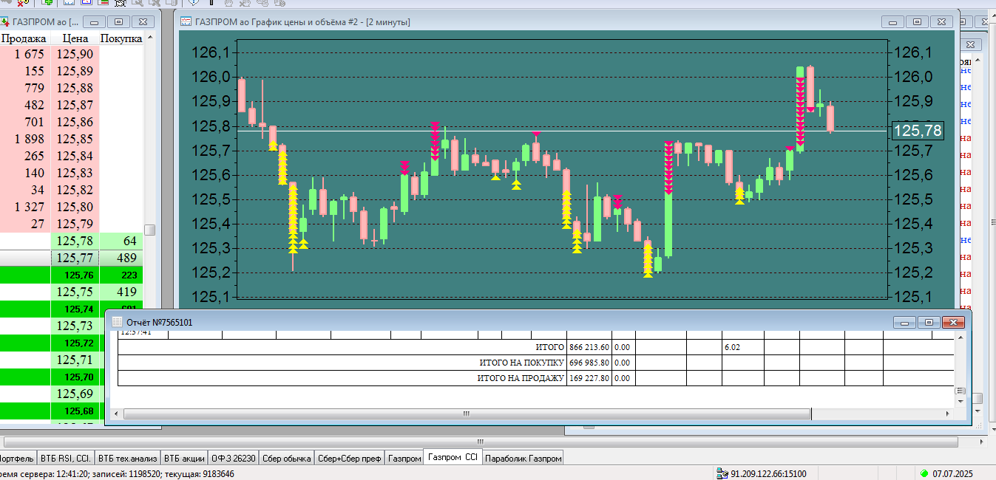Click 125,2 on the chart's right price axis
This screenshot has height=480, width=996.
click(x=913, y=272)
